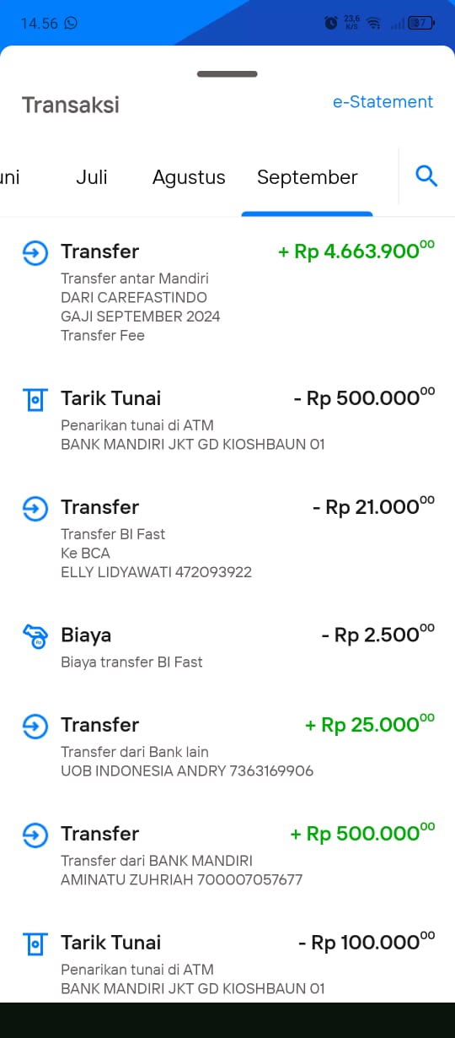This screenshot has height=1038, width=455.
Task: Open the -Rp 21.000 BI Fast transfer
Action: point(227,538)
